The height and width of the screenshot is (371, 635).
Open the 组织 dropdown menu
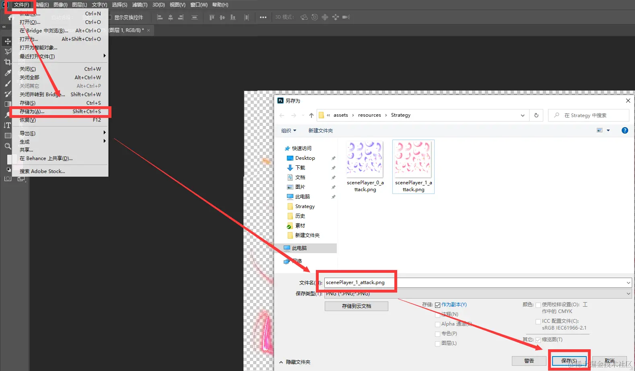(289, 130)
